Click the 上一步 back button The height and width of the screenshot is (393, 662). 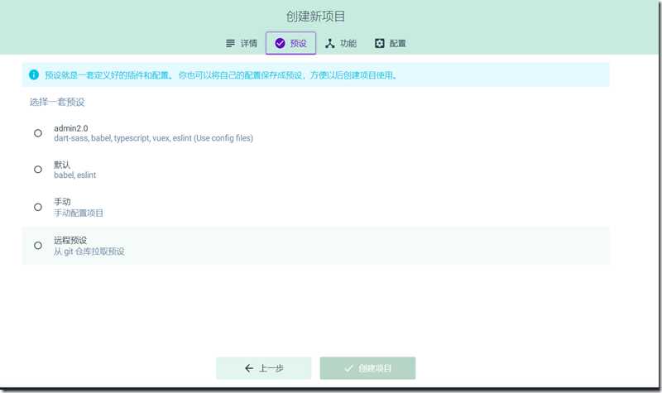(x=263, y=368)
